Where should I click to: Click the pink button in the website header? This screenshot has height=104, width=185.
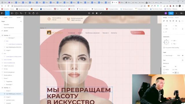(138, 33)
